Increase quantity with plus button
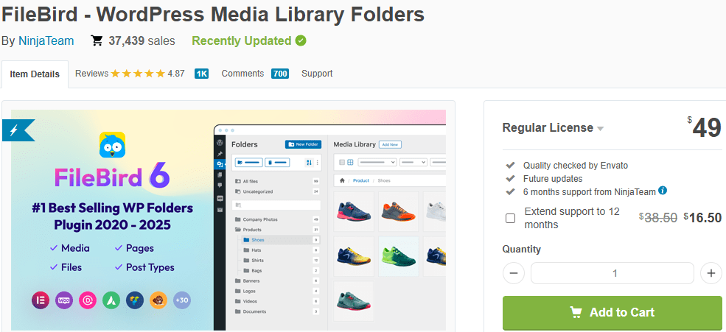Viewport: 726px width, 332px height. point(711,273)
